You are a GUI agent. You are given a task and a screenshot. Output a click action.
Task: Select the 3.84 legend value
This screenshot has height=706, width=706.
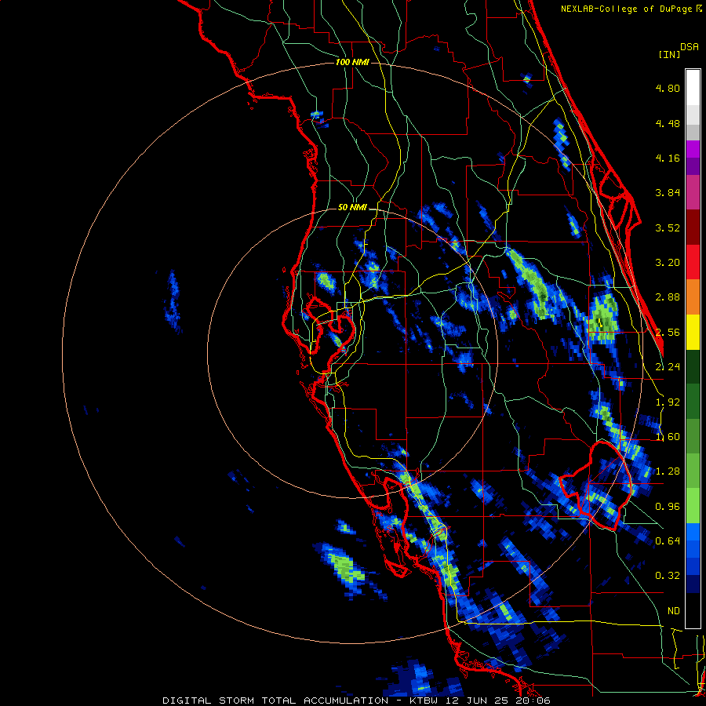668,193
